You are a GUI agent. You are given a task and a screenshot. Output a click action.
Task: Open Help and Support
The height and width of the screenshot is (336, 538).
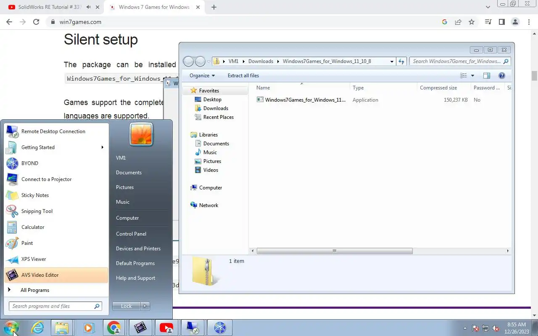coord(135,278)
